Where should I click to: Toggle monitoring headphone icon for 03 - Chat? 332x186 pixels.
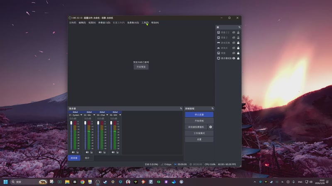[104, 152]
